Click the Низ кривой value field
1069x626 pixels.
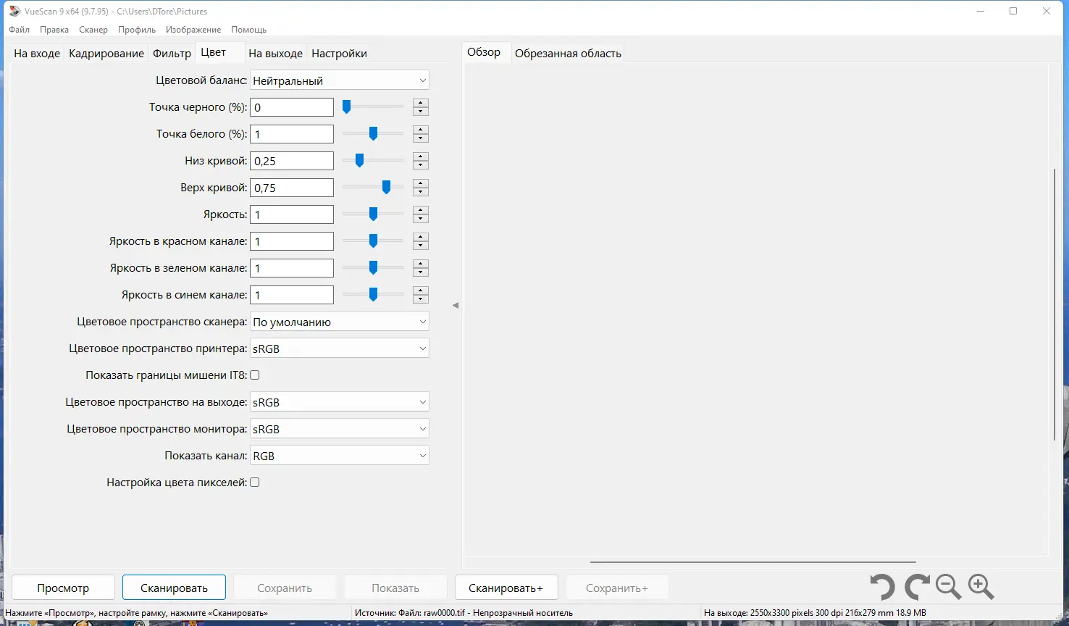292,161
